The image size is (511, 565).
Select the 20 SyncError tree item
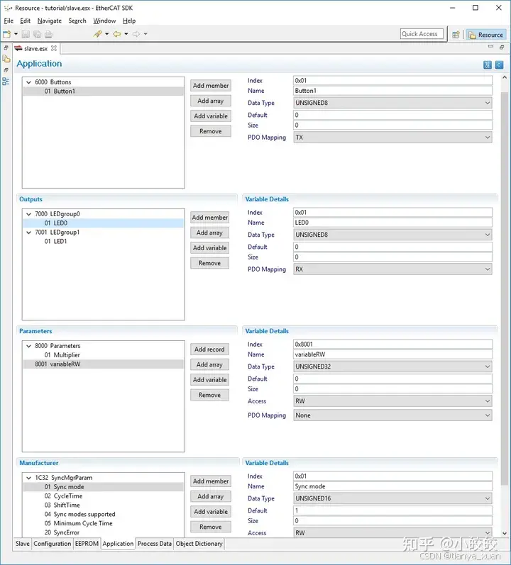(62, 532)
